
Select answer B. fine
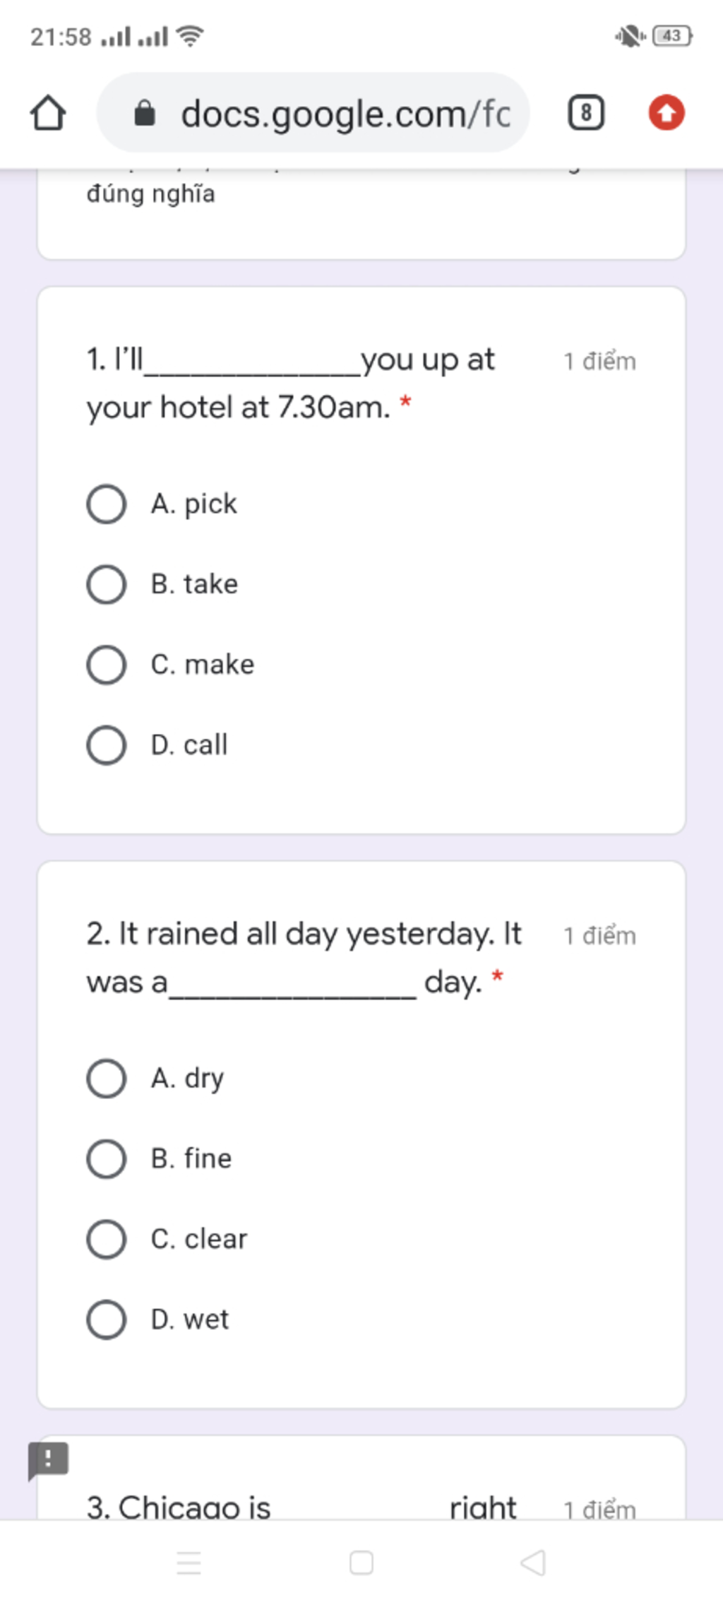click(159, 1159)
